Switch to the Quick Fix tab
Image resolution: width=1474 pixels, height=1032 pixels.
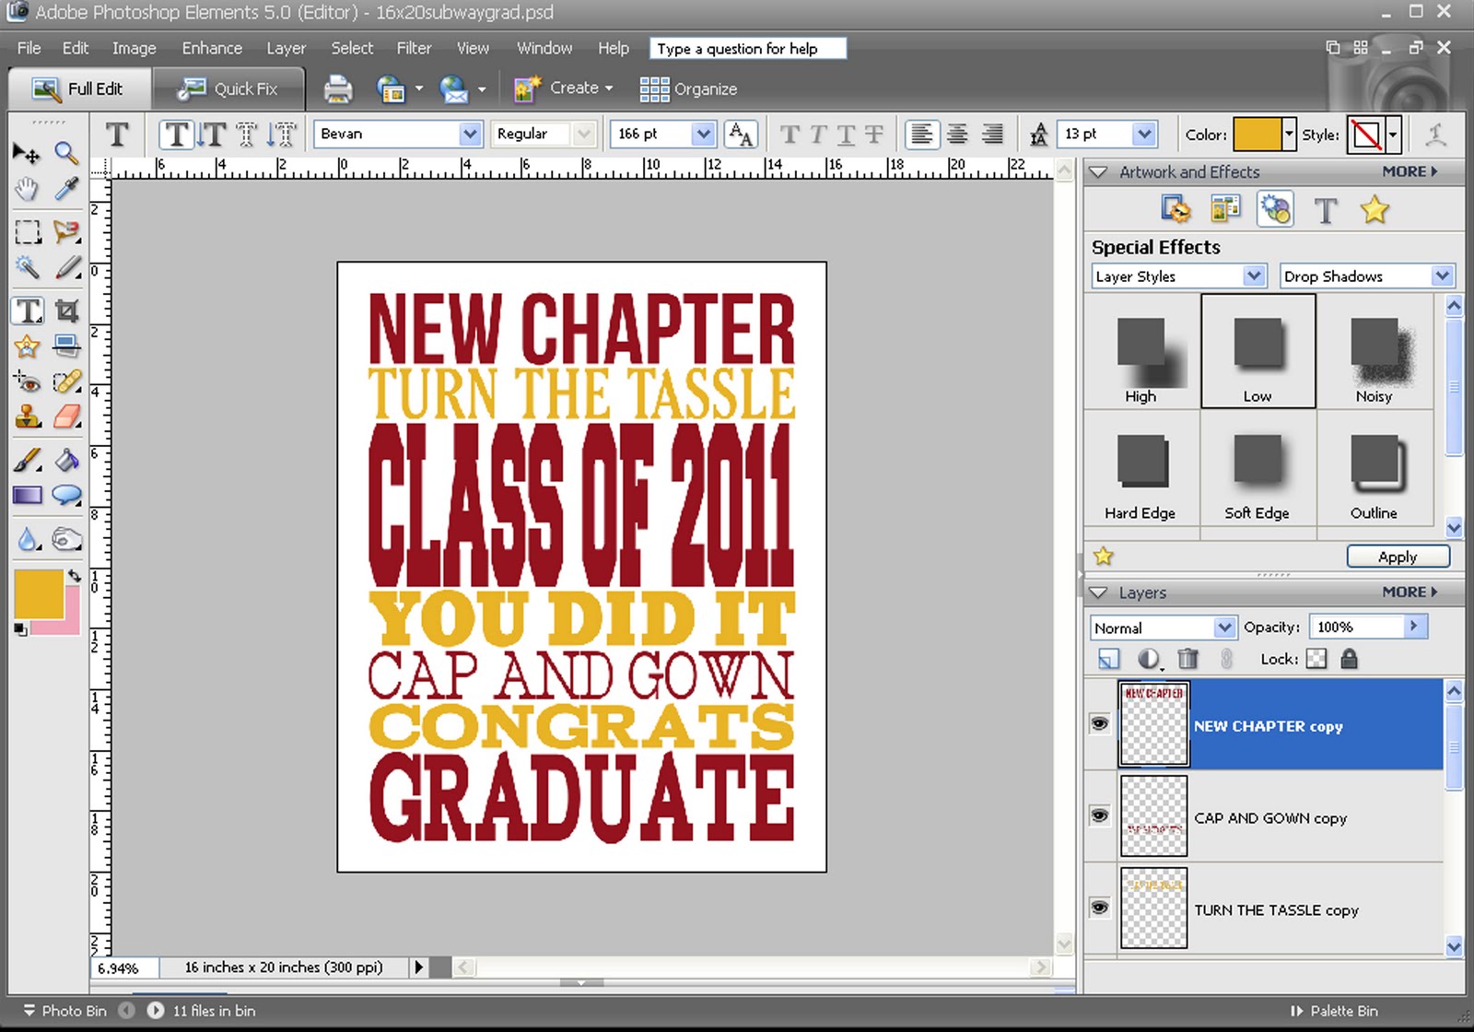228,89
